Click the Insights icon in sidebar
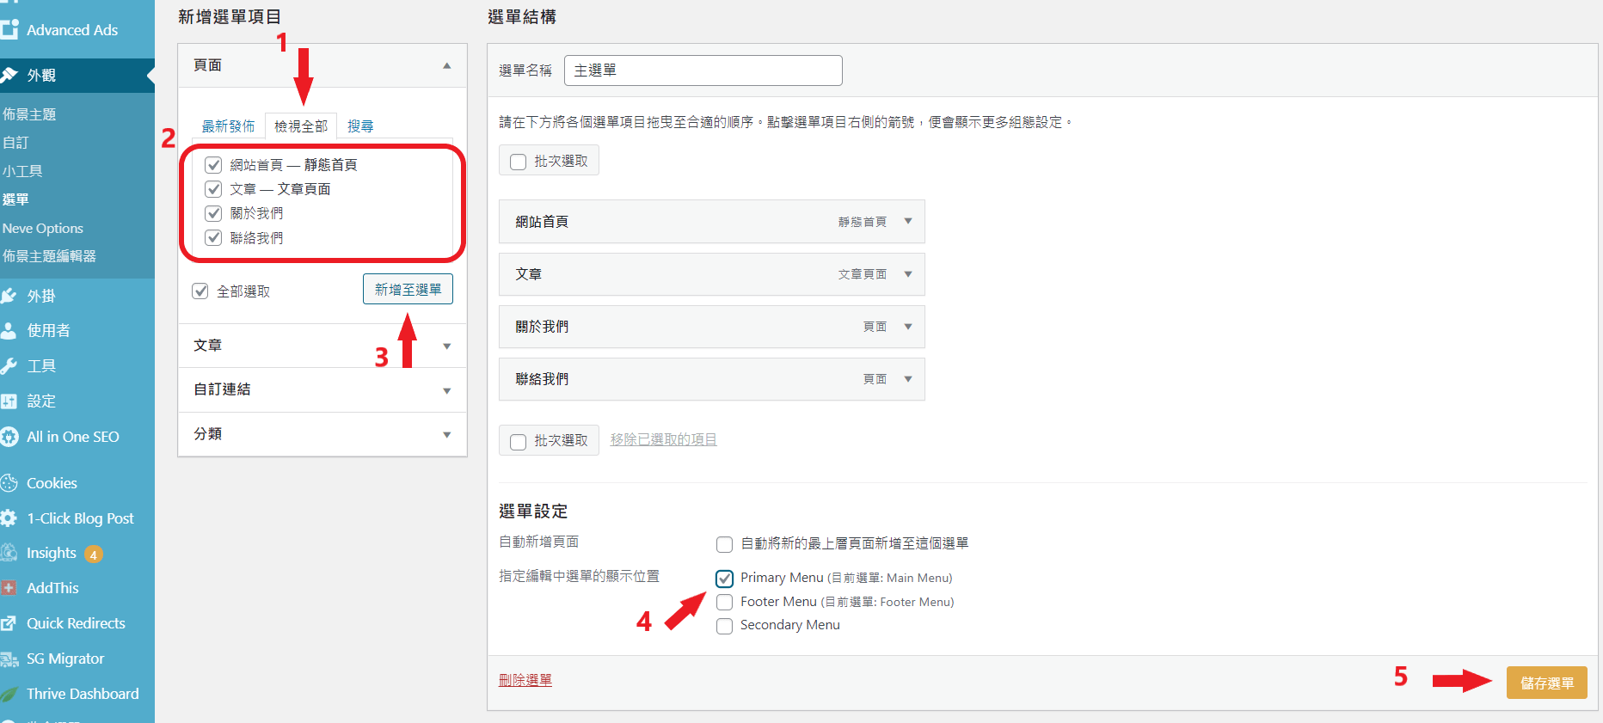The height and width of the screenshot is (723, 1603). tap(9, 553)
